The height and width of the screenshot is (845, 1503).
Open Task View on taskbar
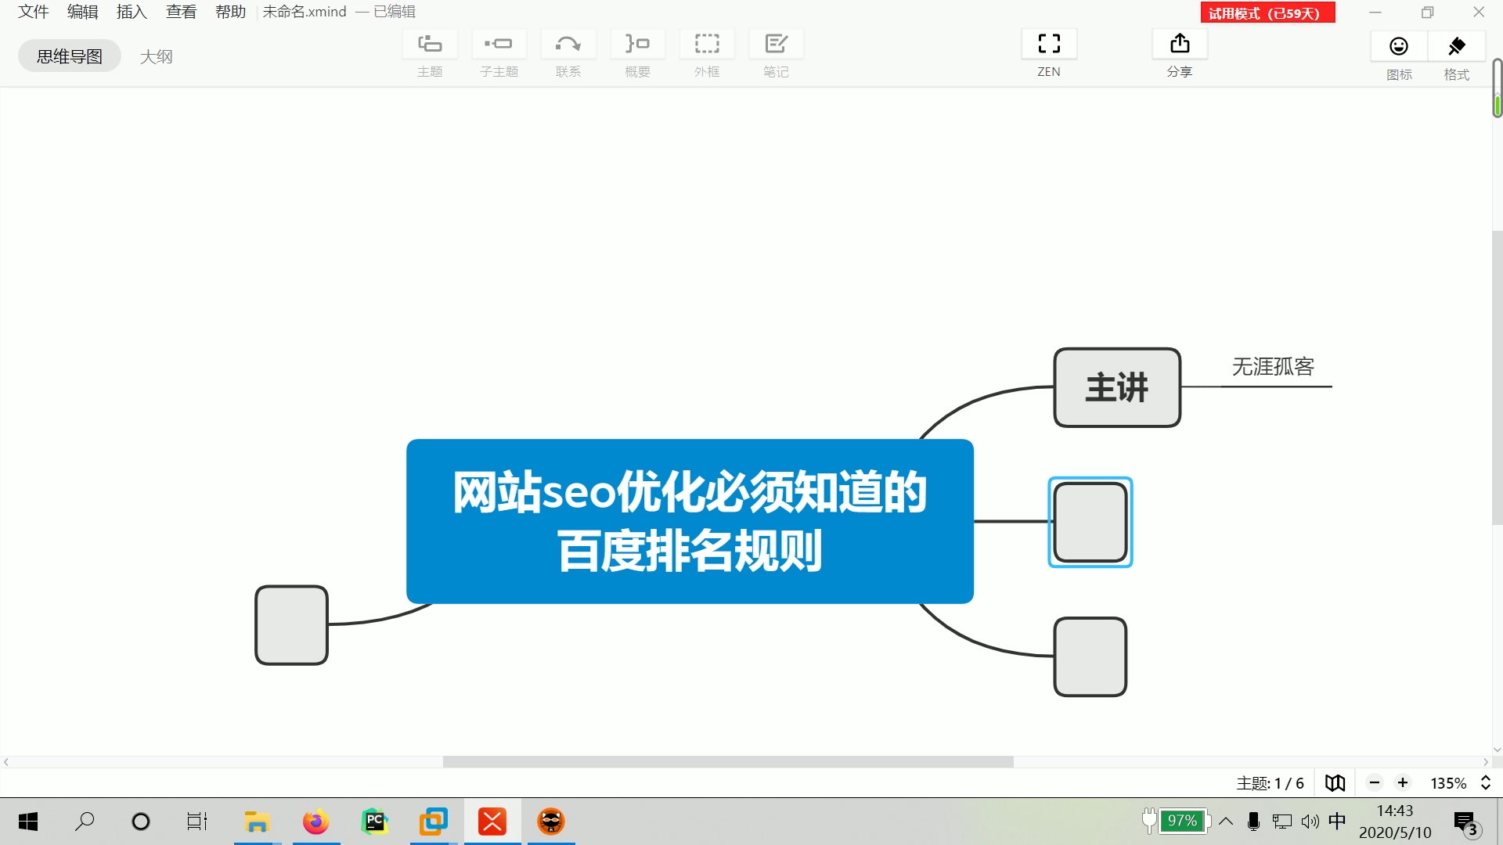(197, 822)
